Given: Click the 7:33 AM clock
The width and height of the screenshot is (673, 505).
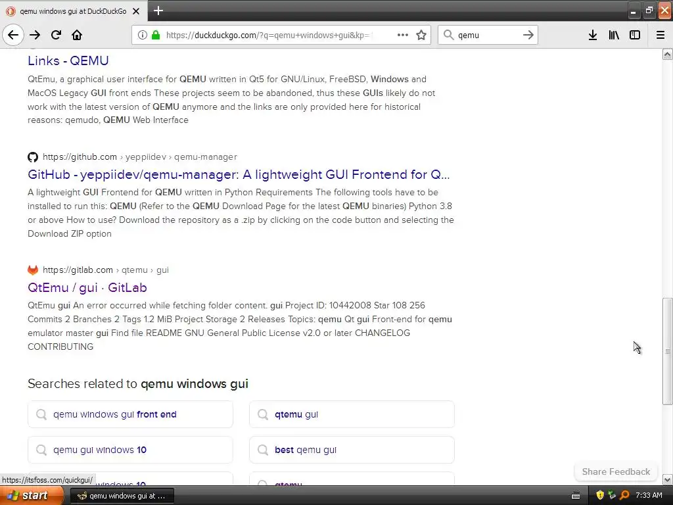Looking at the screenshot, I should point(649,496).
